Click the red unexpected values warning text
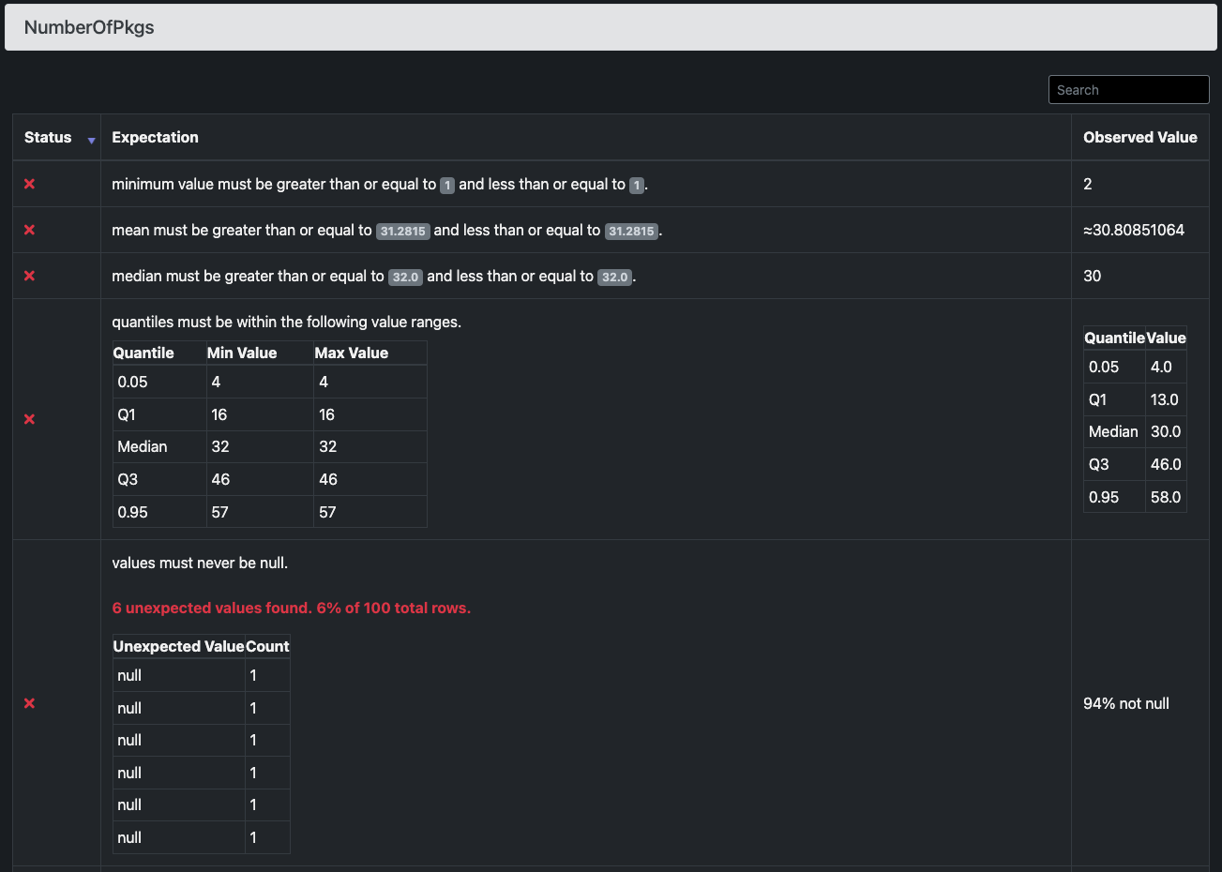The height and width of the screenshot is (872, 1222). [x=291, y=608]
